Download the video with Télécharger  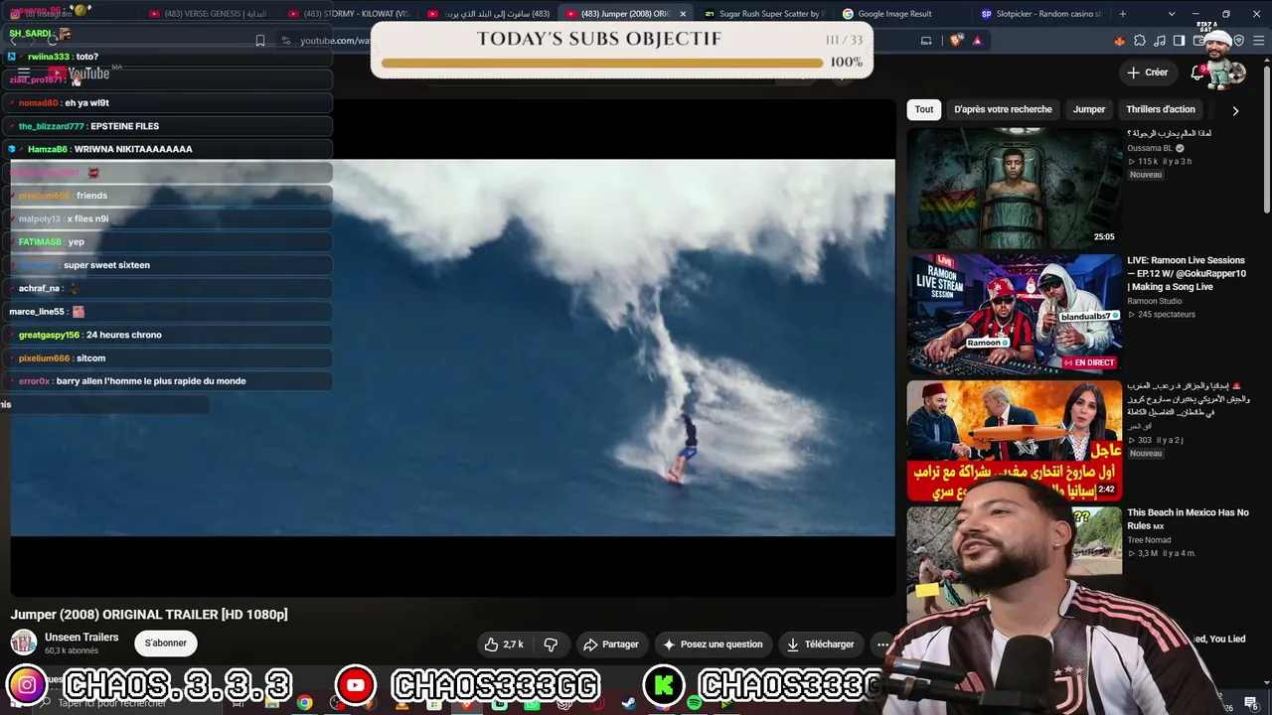pos(821,644)
